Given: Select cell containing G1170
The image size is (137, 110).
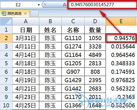Looking at the screenshot, I should [x=73, y=97].
